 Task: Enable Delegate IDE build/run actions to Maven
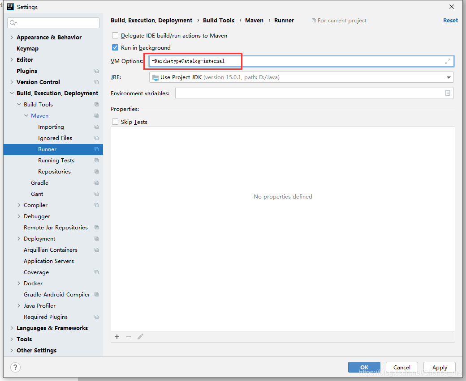[115, 36]
